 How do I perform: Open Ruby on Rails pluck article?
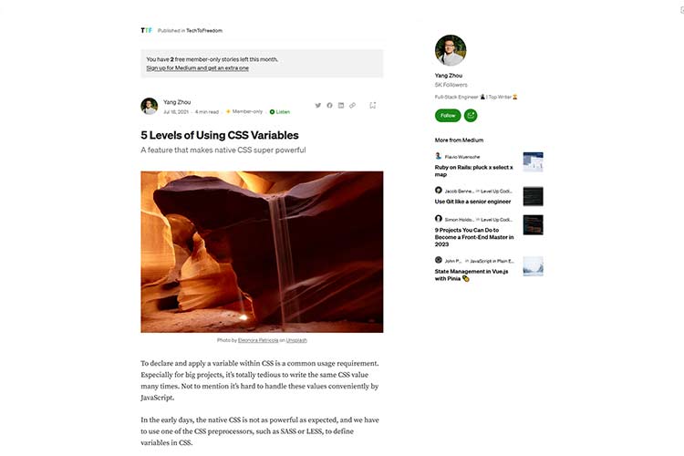473,171
